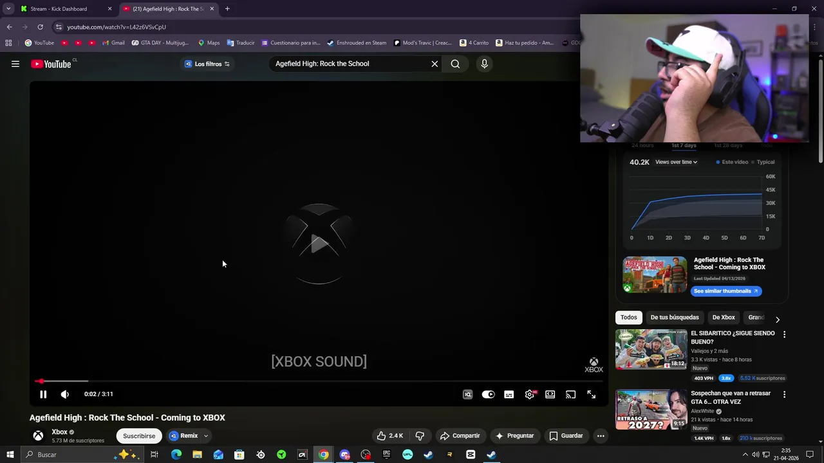Reload the page
This screenshot has width=824, height=463.
[x=40, y=27]
